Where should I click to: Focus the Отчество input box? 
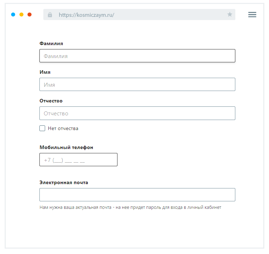click(137, 113)
